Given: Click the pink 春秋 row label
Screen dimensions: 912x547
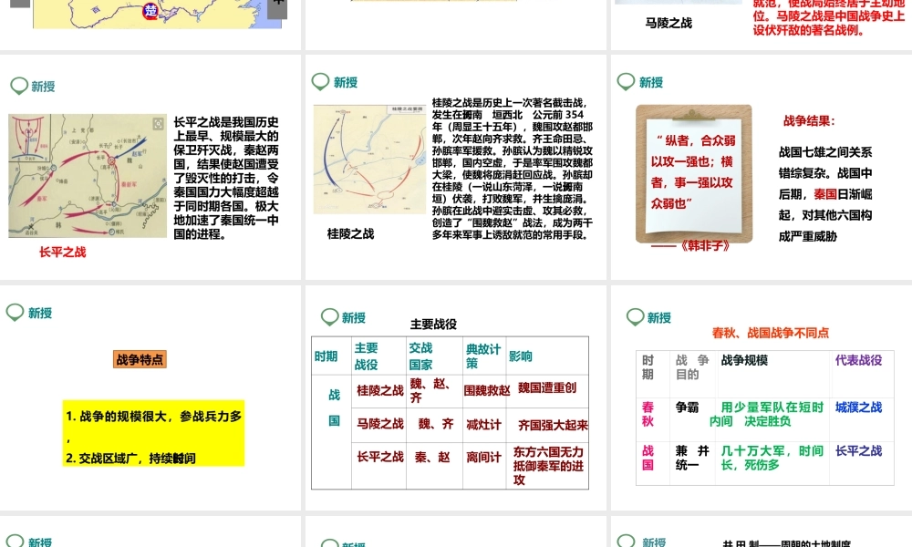Looking at the screenshot, I should pos(648,414).
